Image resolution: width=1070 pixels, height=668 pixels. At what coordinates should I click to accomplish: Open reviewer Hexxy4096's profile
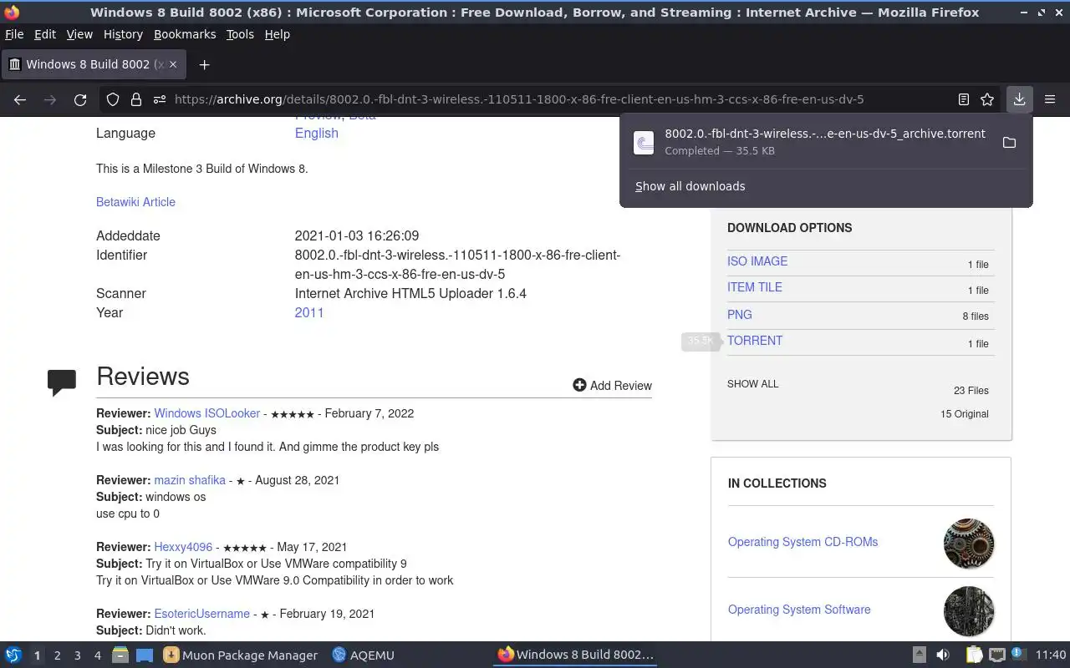click(x=183, y=547)
